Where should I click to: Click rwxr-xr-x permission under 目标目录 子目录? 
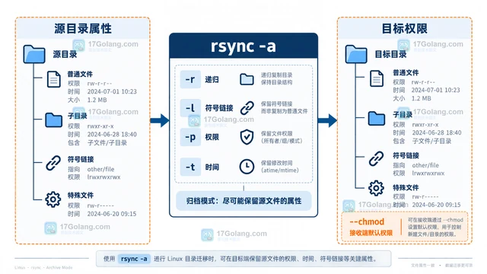(425, 125)
